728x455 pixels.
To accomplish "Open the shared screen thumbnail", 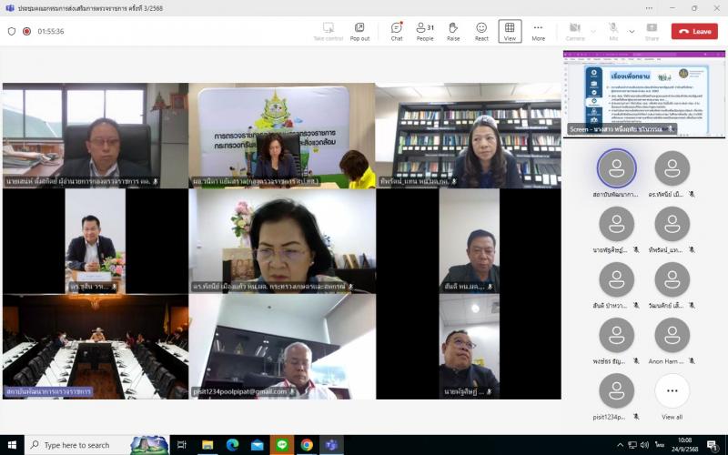I will coord(644,95).
